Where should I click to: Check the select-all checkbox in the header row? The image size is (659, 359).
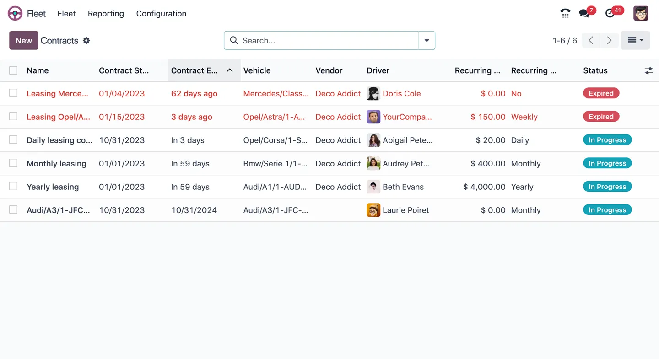(x=13, y=70)
